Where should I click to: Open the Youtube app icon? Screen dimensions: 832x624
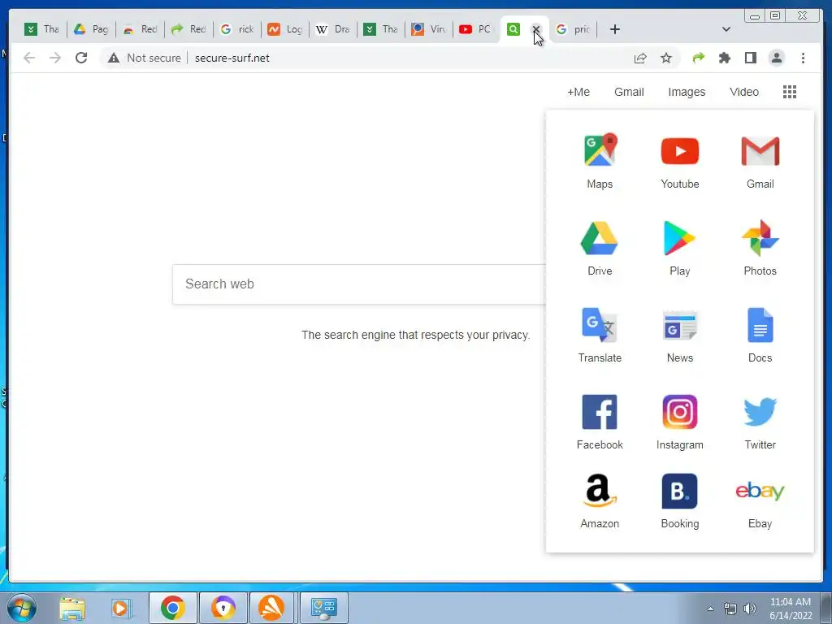click(x=680, y=150)
